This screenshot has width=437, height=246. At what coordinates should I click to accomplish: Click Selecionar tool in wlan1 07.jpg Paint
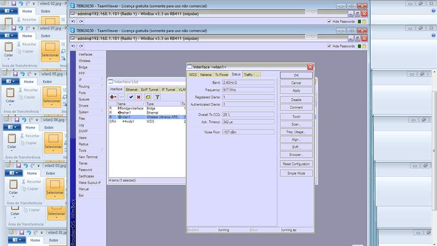(x=50, y=50)
